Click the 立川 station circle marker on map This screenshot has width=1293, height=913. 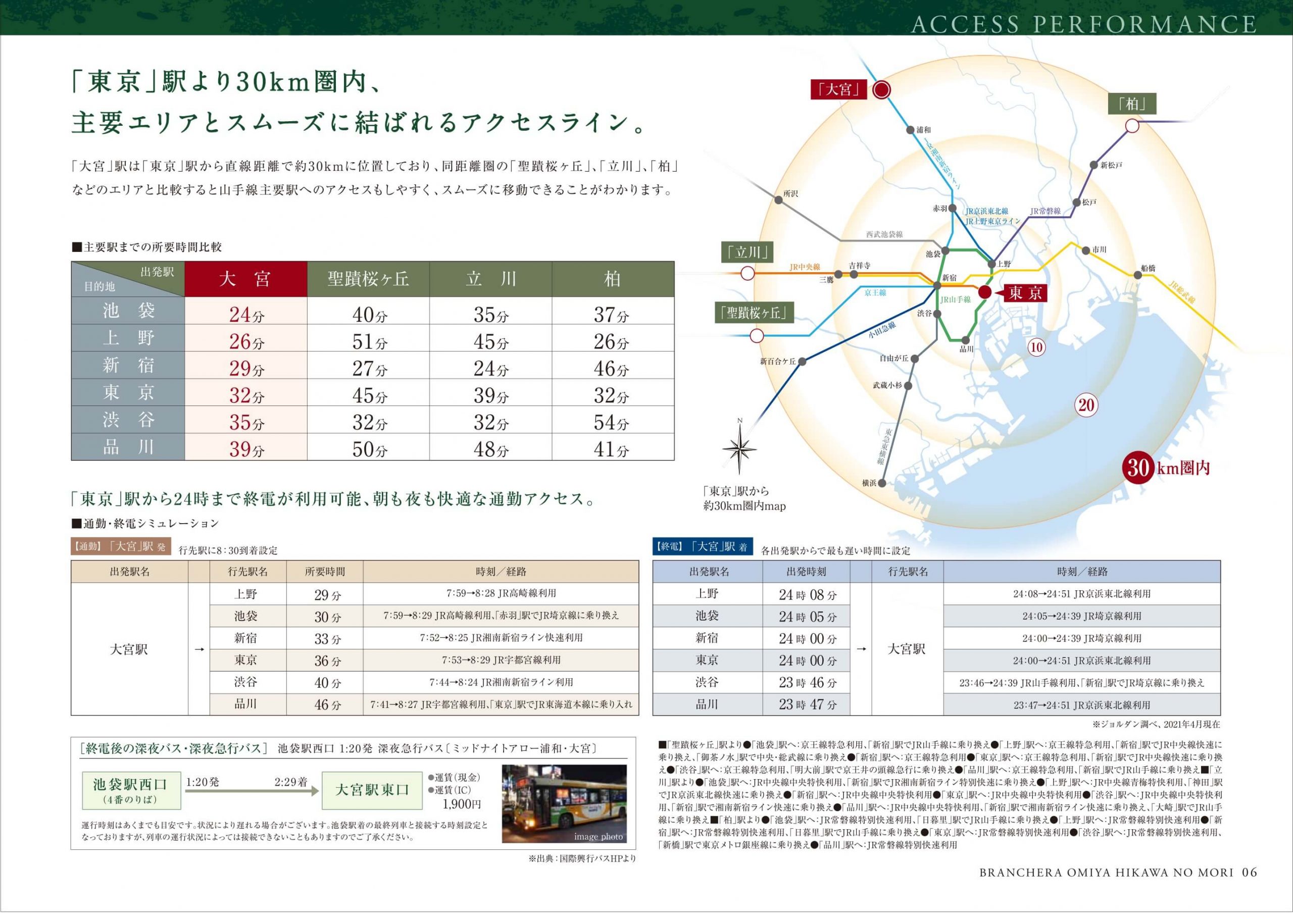(x=748, y=274)
